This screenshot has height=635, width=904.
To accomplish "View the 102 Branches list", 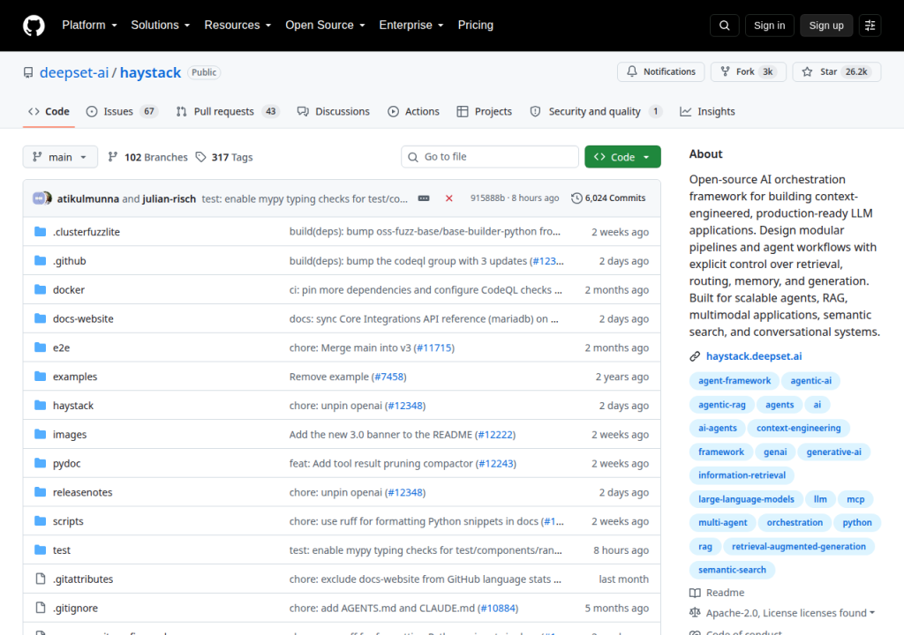I will click(x=148, y=157).
